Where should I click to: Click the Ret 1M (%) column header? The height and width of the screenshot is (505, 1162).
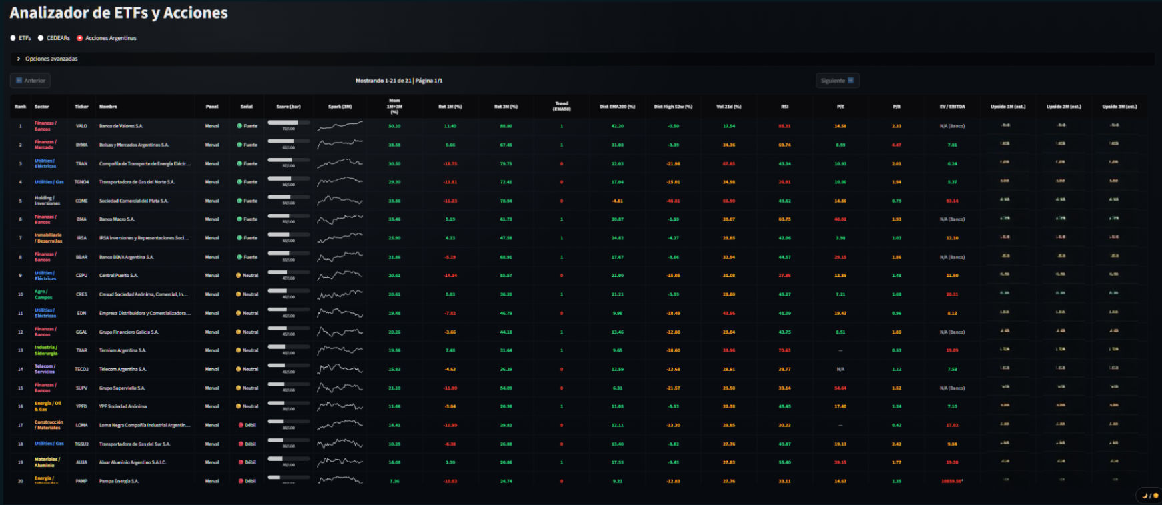click(450, 107)
